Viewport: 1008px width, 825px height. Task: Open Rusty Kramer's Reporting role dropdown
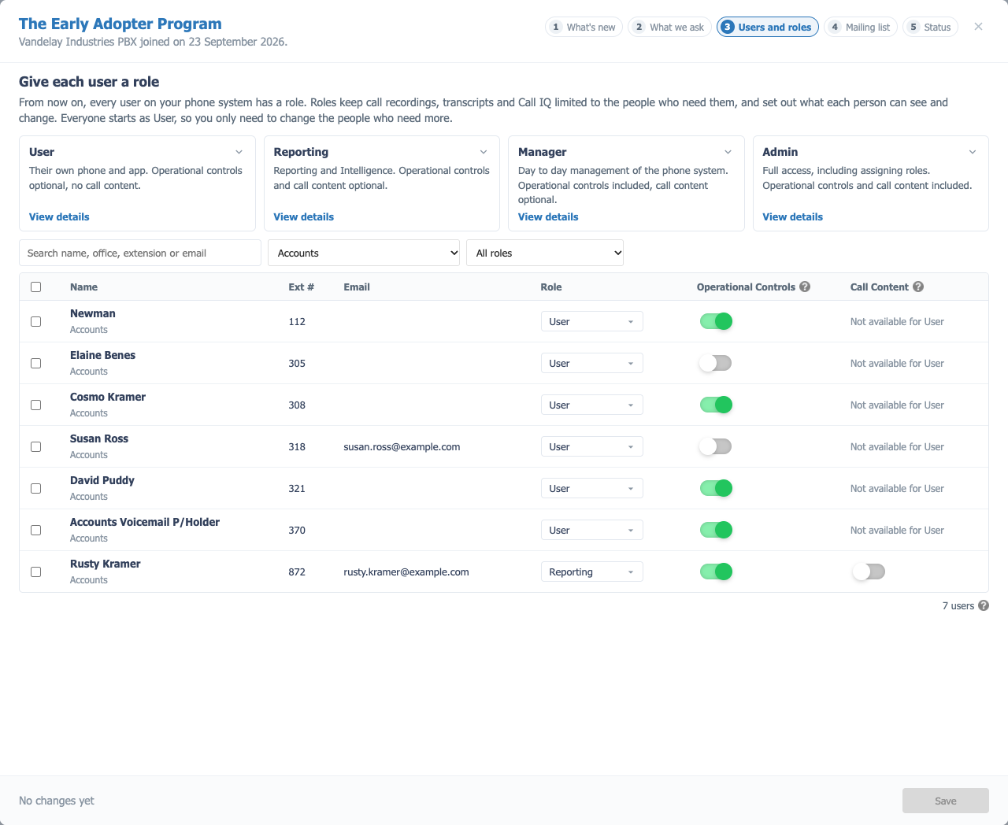coord(592,572)
